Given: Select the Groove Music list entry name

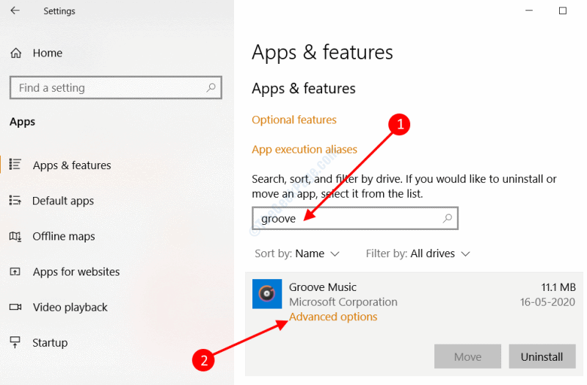Looking at the screenshot, I should pos(323,287).
